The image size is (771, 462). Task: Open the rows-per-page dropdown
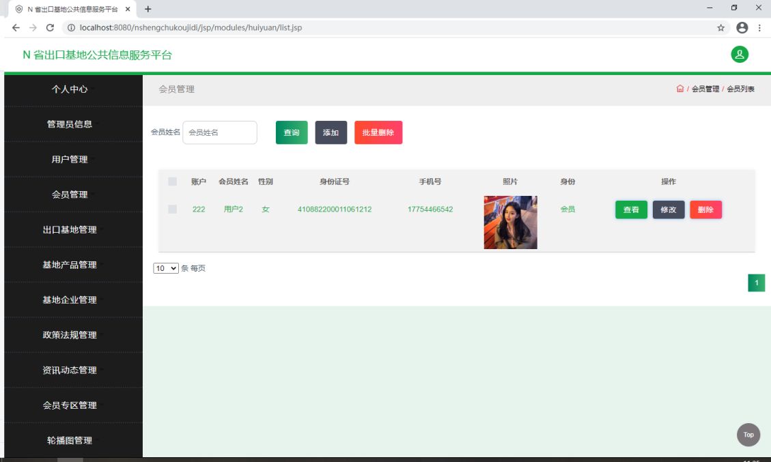point(166,269)
